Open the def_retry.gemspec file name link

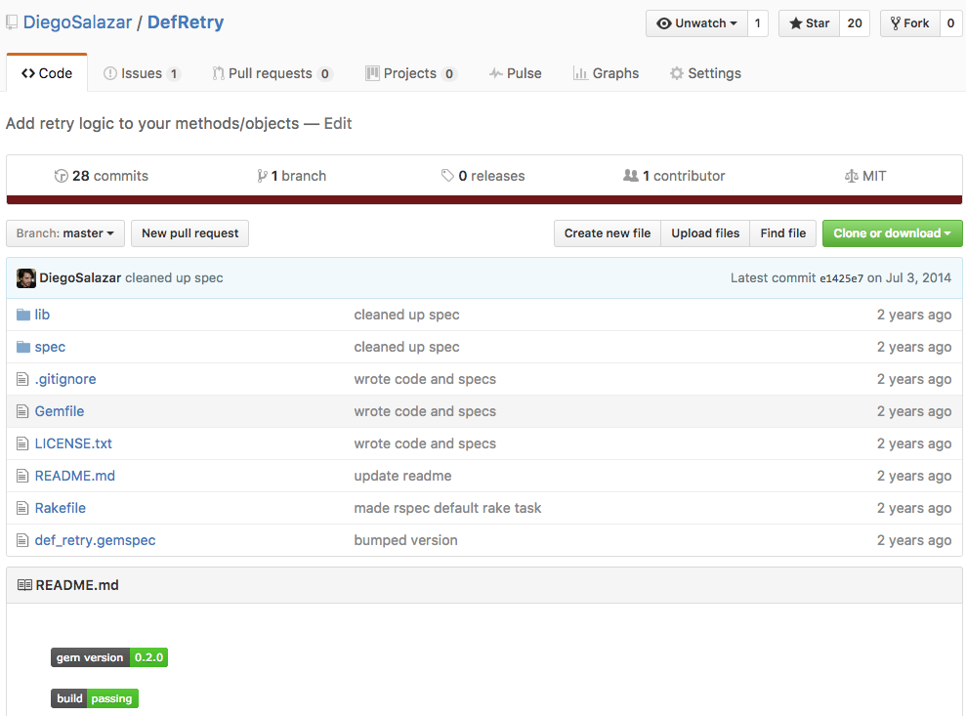pyautogui.click(x=95, y=540)
